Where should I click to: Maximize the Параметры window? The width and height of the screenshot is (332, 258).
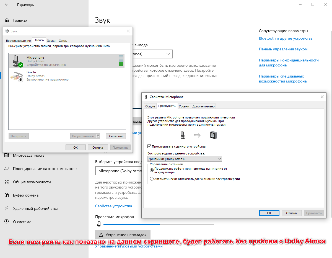coord(313,4)
